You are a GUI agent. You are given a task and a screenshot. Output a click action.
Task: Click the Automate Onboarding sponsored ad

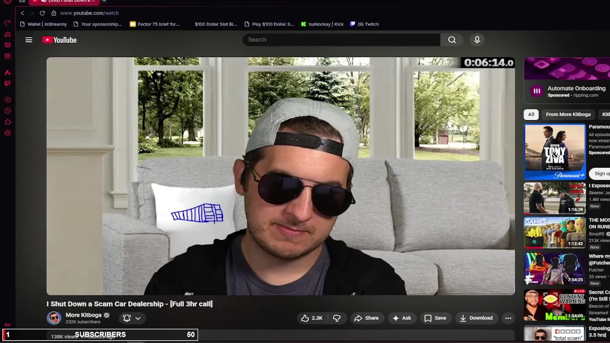click(x=567, y=80)
